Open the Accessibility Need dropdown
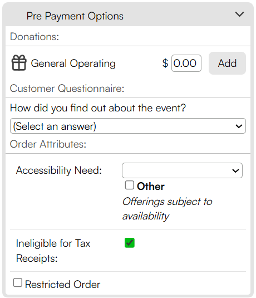 pos(182,170)
